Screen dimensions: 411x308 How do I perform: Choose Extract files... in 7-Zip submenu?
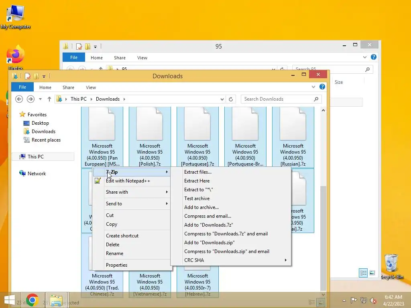(x=231, y=172)
